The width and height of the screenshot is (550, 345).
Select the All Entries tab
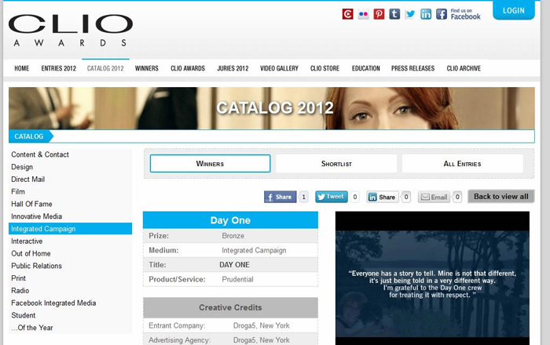coord(462,163)
